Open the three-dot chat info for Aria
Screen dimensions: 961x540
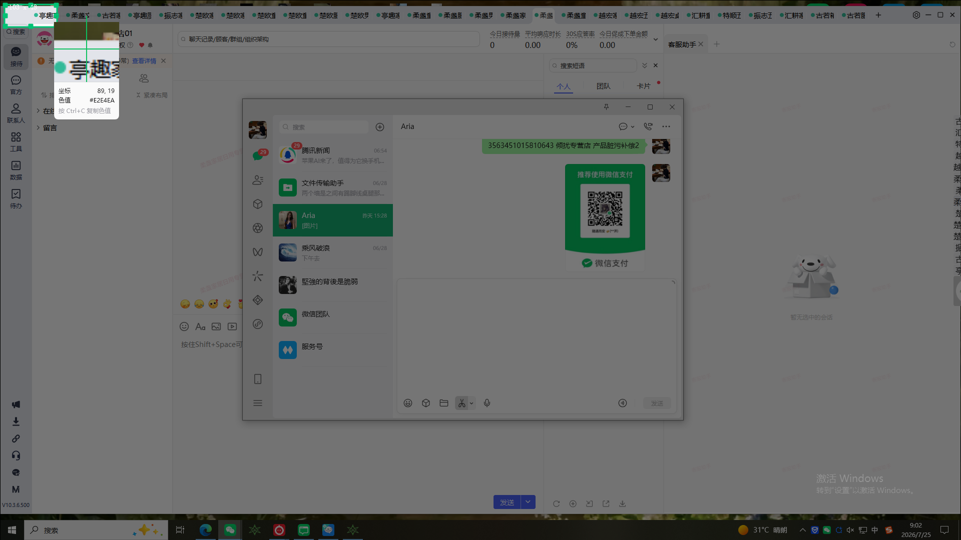tap(666, 126)
